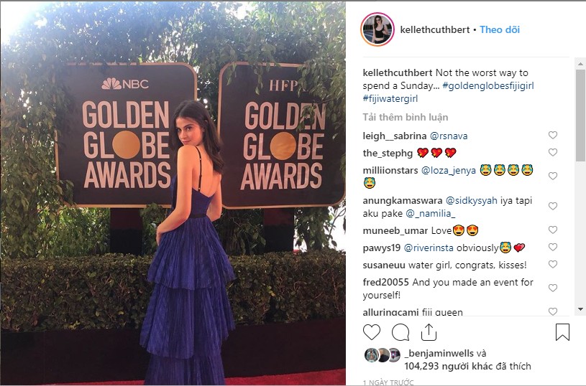The height and width of the screenshot is (386, 586).
Task: Open mentioned user @rsnava
Action: [x=449, y=136]
